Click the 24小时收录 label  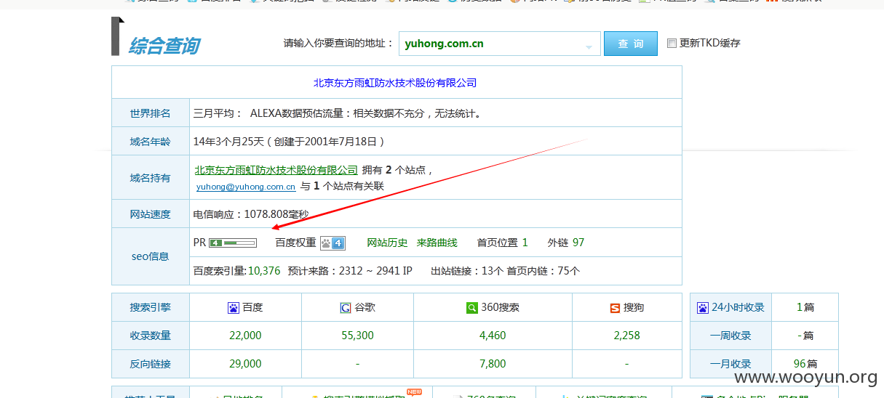pos(738,308)
